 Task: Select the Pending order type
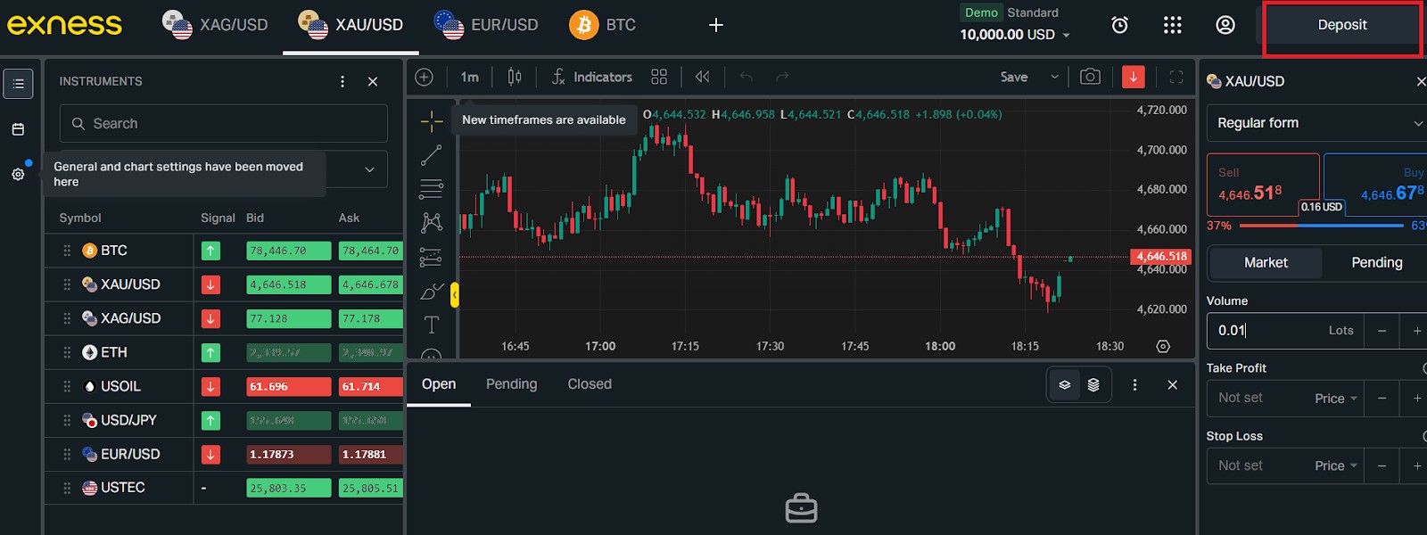pos(1376,263)
